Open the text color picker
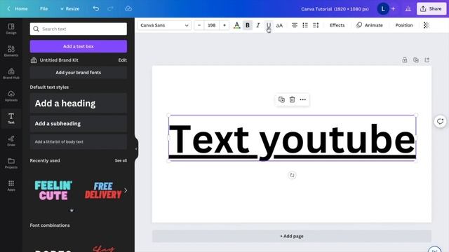449x252 pixels. (x=237, y=25)
